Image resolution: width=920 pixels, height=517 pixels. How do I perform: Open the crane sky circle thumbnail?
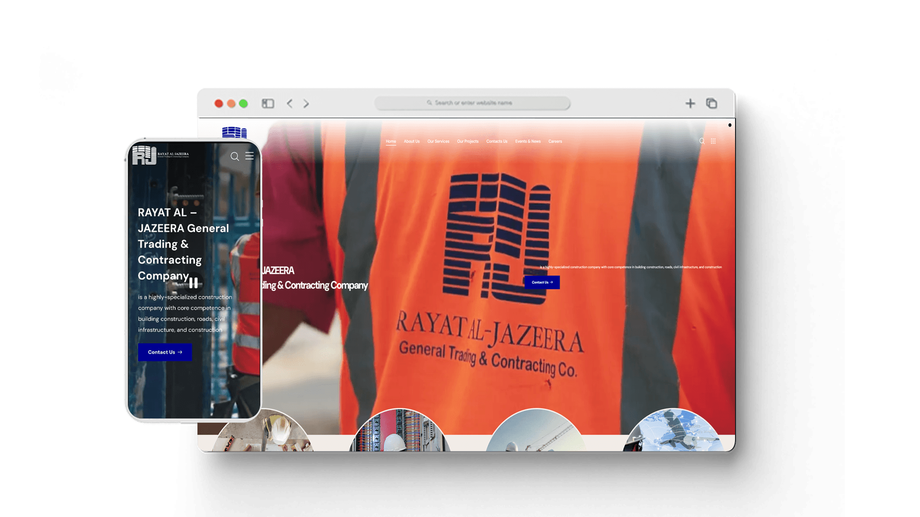pos(536,430)
